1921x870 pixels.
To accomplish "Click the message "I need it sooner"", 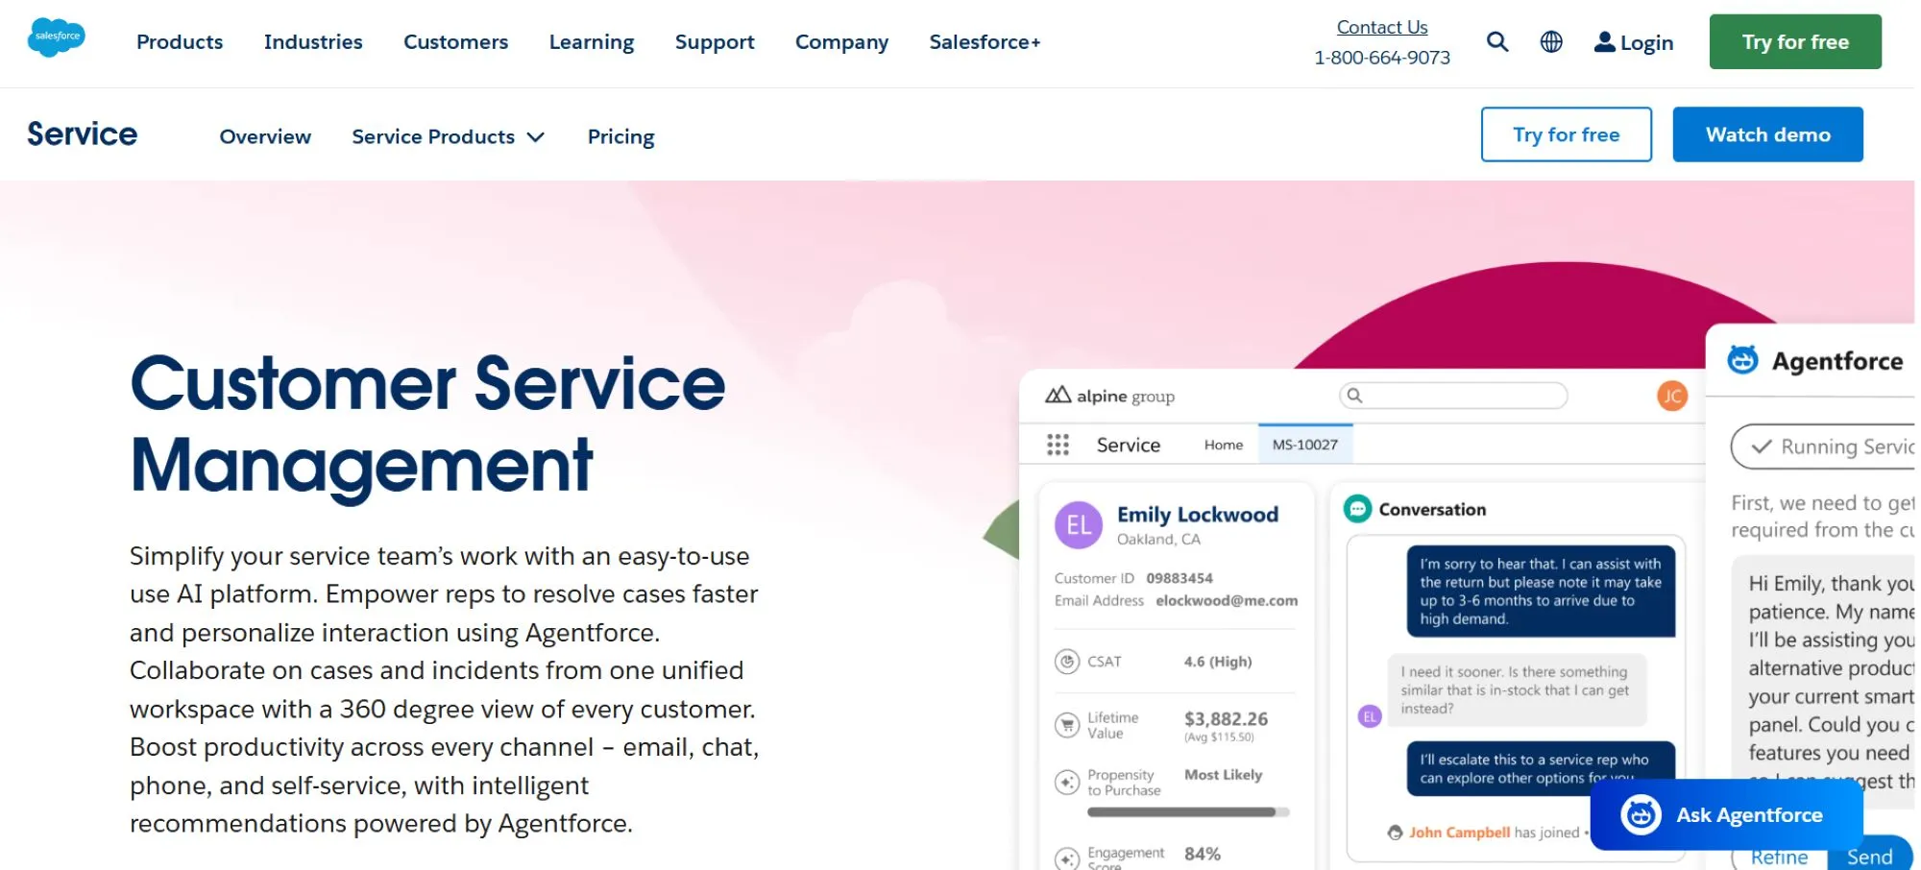I will point(1516,690).
